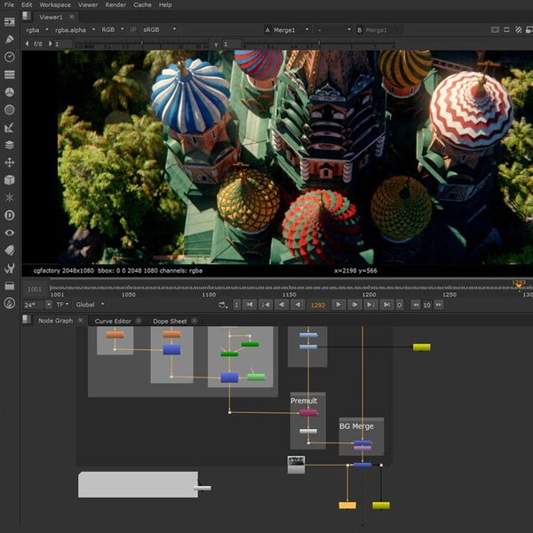The height and width of the screenshot is (533, 533).
Task: Open the Channel nodes stacked-bars menu
Action: point(10,75)
